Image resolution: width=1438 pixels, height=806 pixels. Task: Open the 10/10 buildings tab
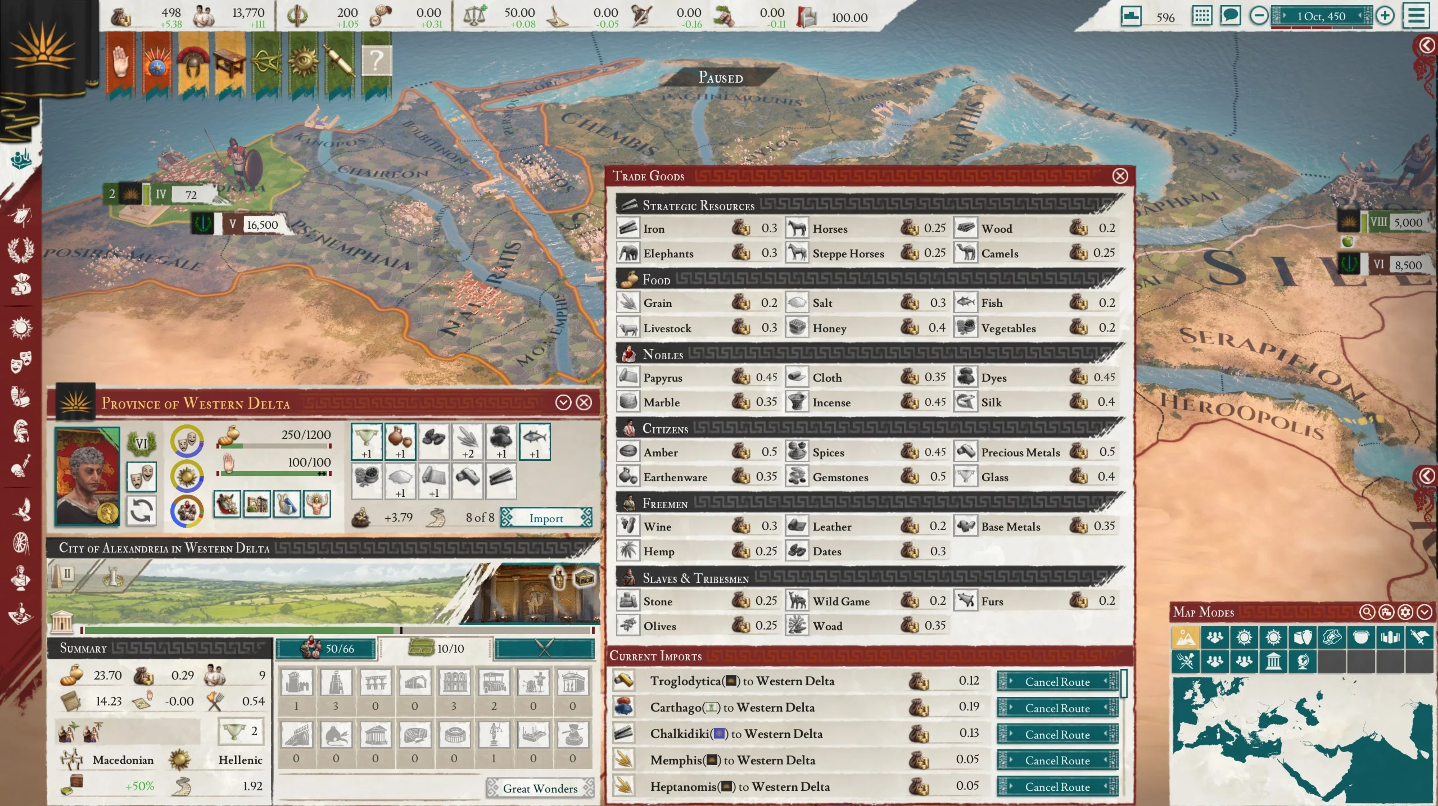[x=437, y=649]
